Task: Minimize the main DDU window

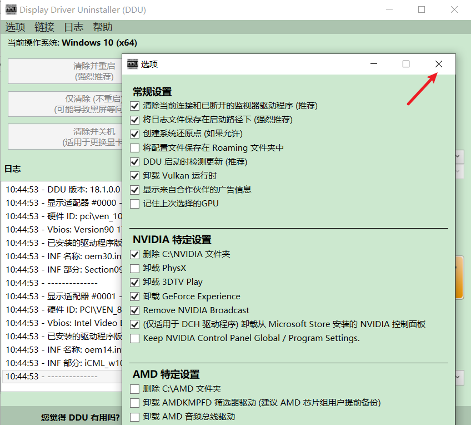Action: tap(389, 9)
